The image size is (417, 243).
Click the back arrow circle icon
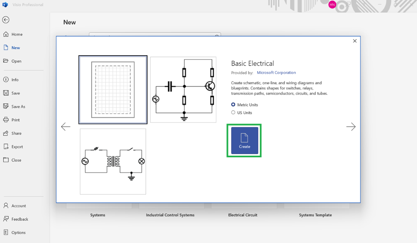[6, 20]
